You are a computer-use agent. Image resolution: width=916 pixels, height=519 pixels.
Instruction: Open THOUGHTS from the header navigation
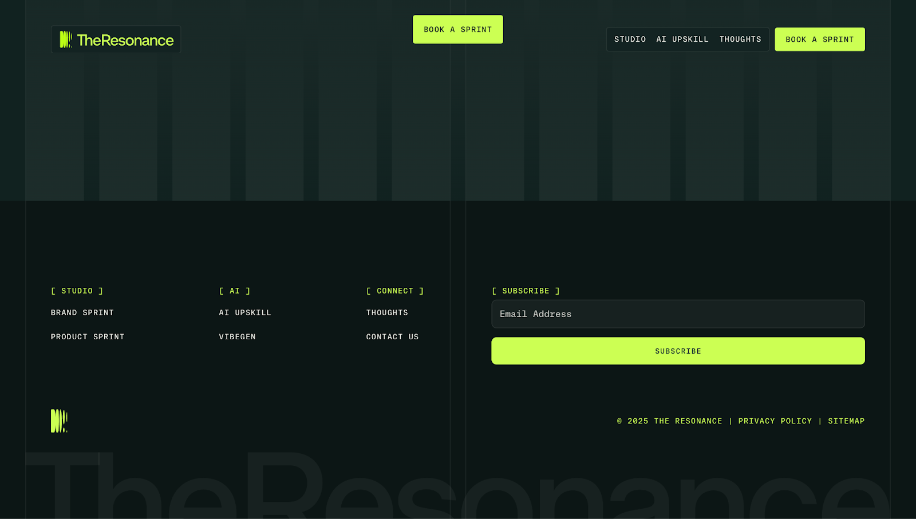pos(740,39)
